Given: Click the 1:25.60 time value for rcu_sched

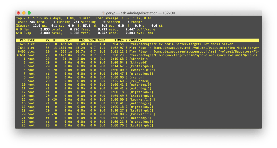Looking at the screenshot, I should tap(117, 81).
